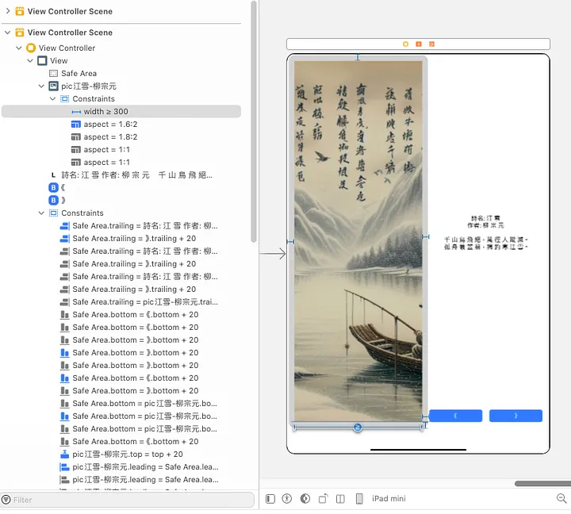Click the leading constraint marker left of image

click(290, 241)
